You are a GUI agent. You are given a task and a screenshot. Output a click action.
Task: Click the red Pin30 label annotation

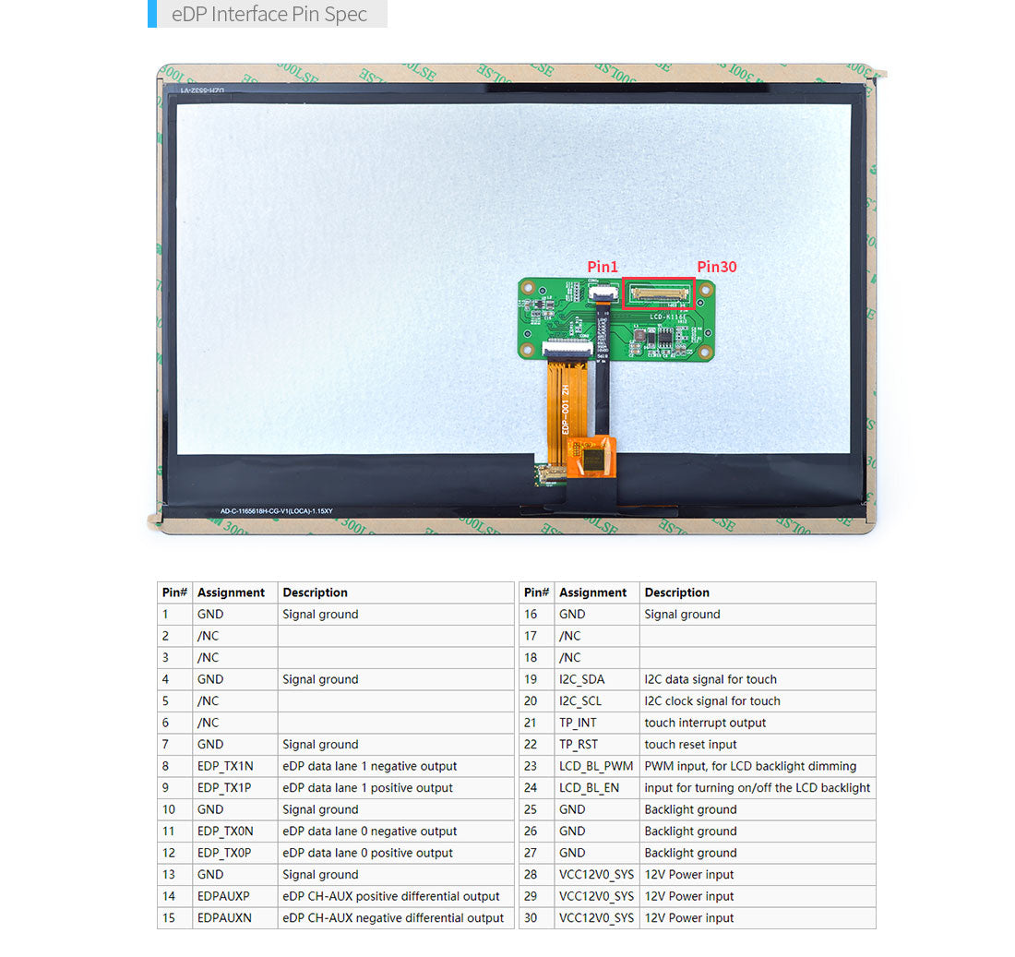click(x=717, y=267)
